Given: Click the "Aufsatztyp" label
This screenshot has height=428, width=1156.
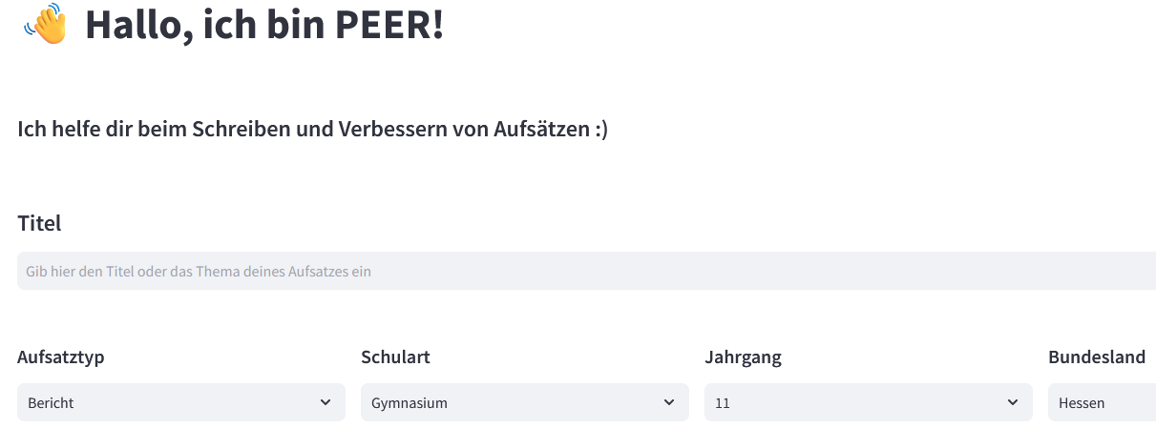Looking at the screenshot, I should (x=61, y=357).
